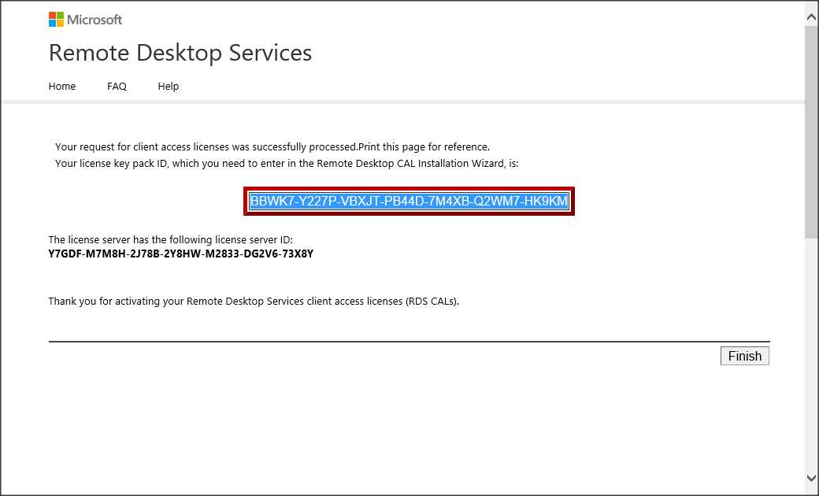Click the 'license server has the following' label
The image size is (819, 496).
click(171, 239)
